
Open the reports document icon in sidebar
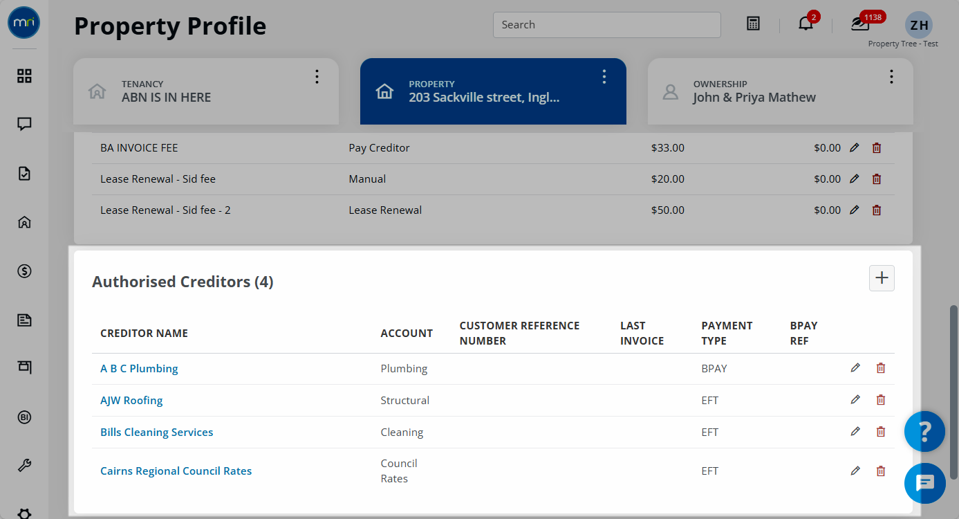click(24, 320)
